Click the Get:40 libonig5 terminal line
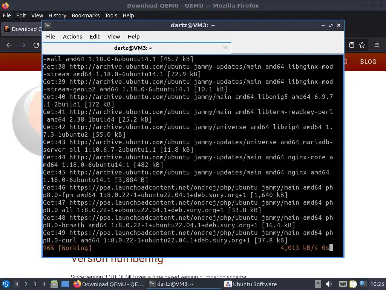386x290 pixels. point(188,100)
